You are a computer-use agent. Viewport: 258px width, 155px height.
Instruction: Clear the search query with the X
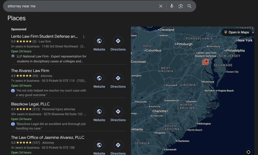pyautogui.click(x=161, y=6)
